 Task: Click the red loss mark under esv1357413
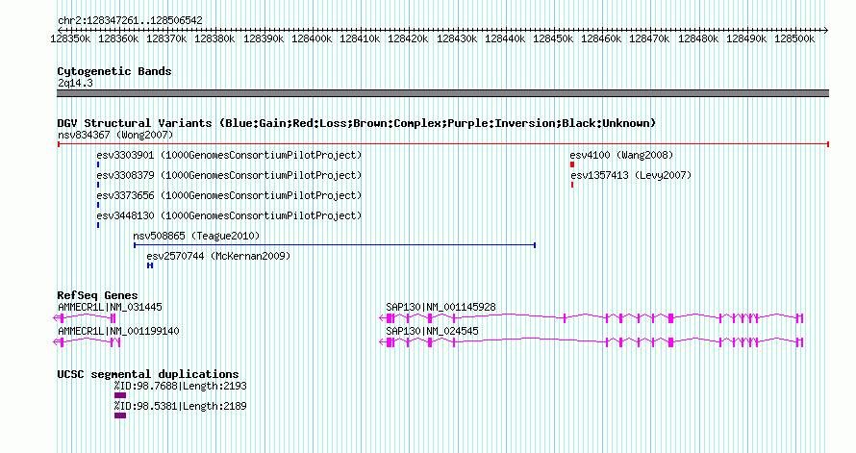[x=572, y=185]
